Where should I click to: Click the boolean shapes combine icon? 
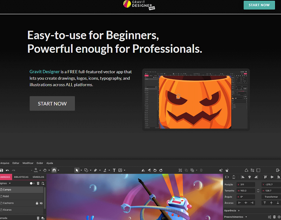192,170
